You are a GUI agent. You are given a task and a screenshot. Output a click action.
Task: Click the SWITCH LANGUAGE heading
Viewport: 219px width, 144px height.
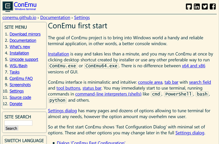click(24, 140)
